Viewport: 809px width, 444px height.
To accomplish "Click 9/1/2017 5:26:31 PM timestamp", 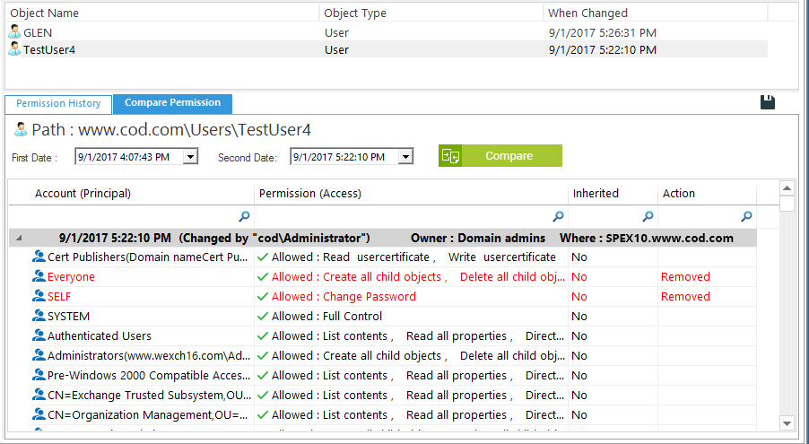I will click(x=603, y=32).
